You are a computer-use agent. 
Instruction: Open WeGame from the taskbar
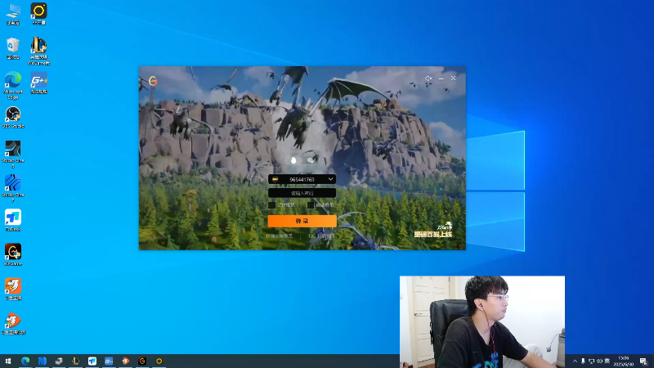click(142, 361)
